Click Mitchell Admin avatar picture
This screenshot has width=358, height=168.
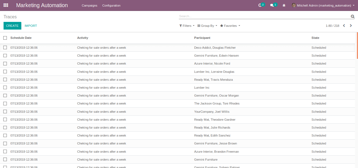point(294,5)
